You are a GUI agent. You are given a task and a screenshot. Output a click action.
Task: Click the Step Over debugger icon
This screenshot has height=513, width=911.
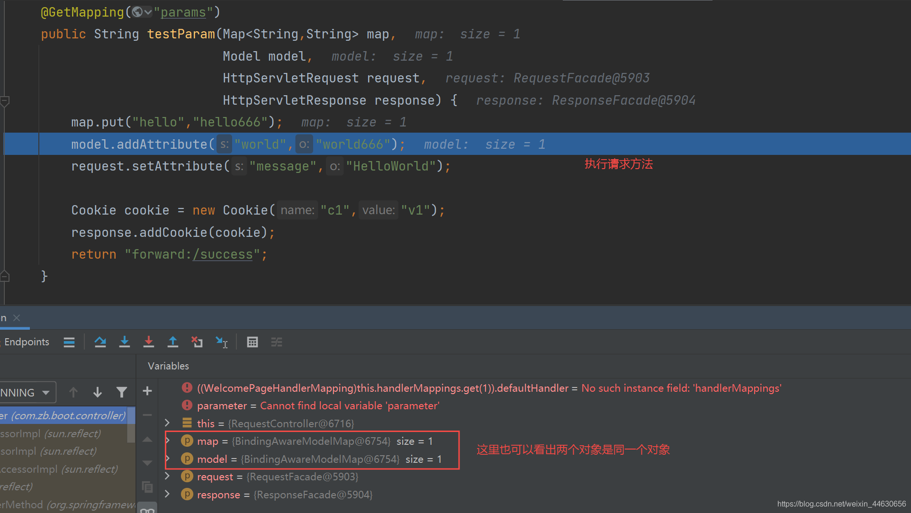pyautogui.click(x=100, y=342)
